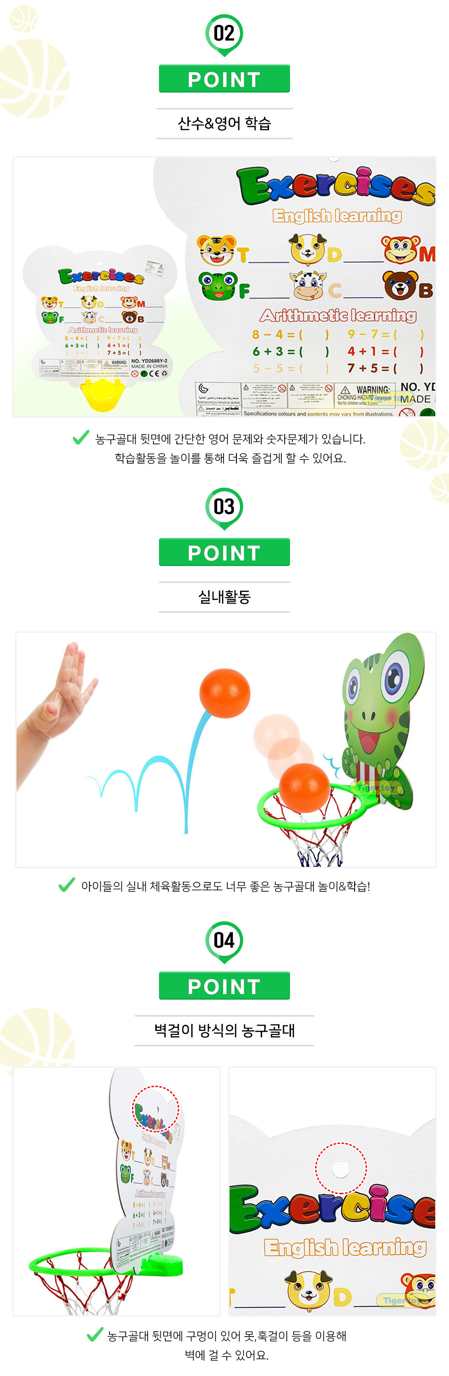Click the tiger face icon next to T

[x=216, y=250]
